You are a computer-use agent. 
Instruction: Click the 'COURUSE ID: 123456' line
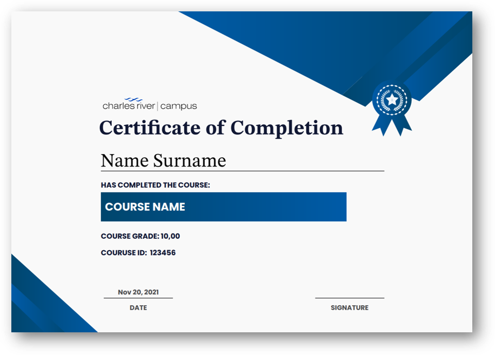point(138,252)
